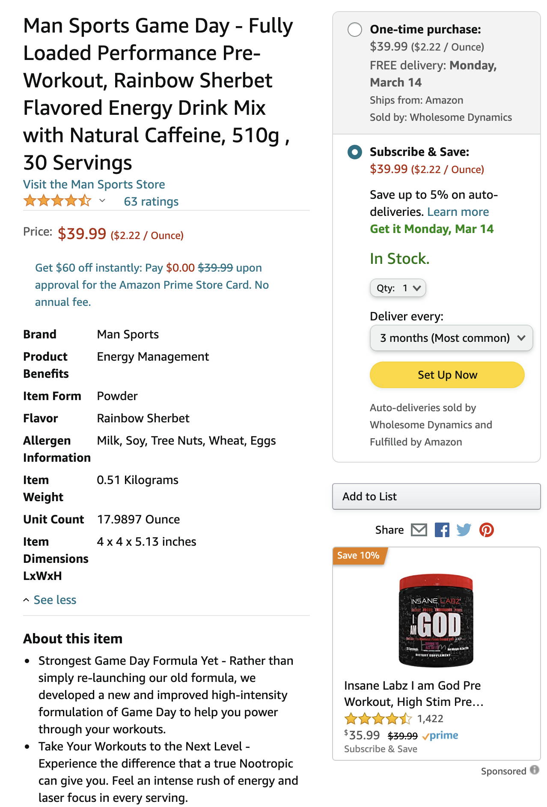
Task: Open the Add to List dropdown
Action: point(436,496)
